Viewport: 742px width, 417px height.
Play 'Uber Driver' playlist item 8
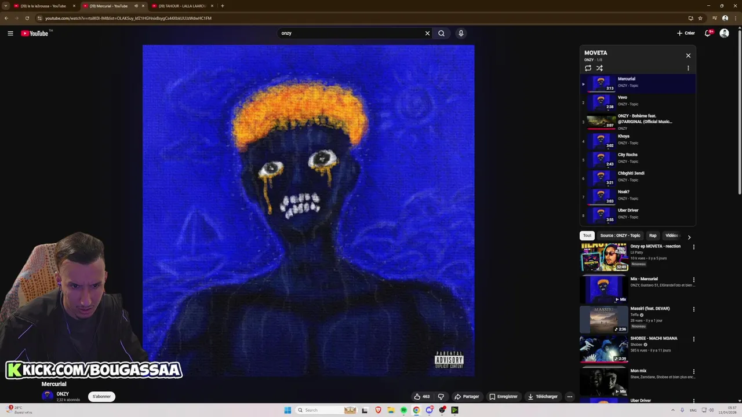[x=638, y=215]
